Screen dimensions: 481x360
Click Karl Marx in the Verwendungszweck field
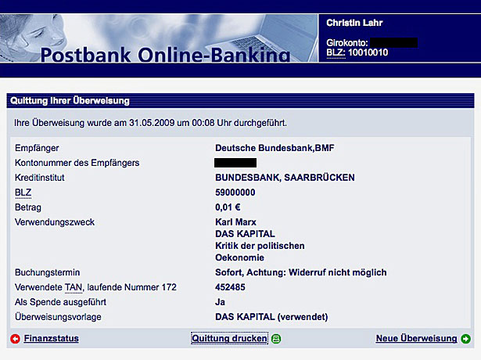pyautogui.click(x=235, y=222)
